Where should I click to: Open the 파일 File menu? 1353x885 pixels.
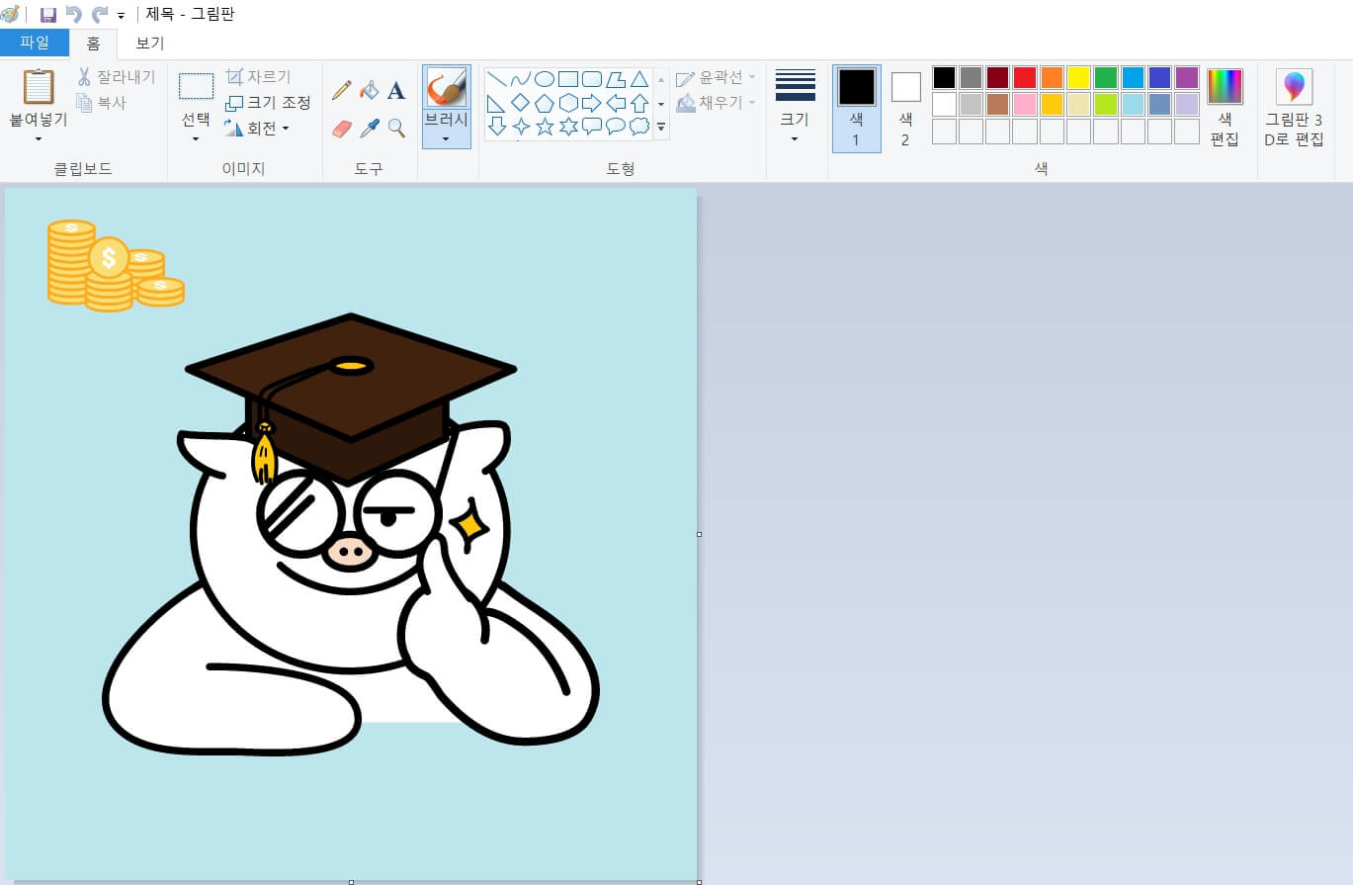[x=35, y=44]
